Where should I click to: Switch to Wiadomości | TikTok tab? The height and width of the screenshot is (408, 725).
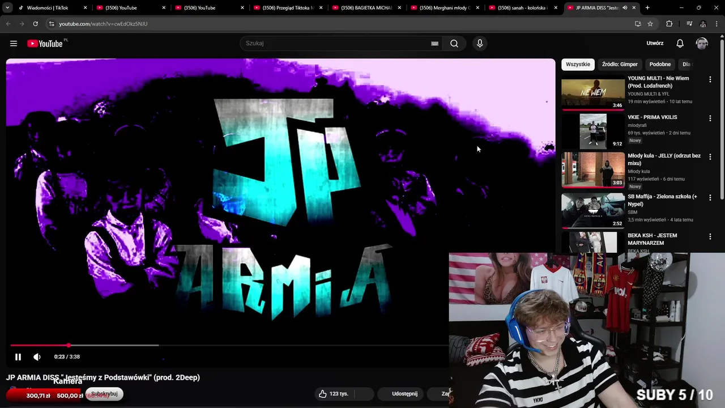[x=52, y=8]
